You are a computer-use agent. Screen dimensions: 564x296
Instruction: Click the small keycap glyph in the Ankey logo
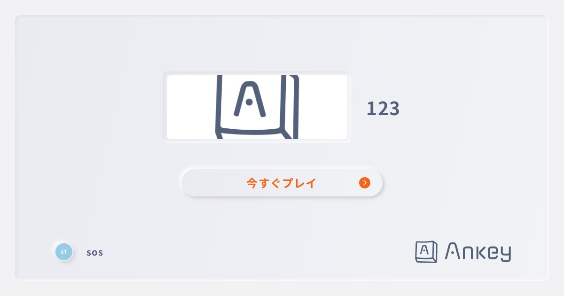tap(426, 252)
